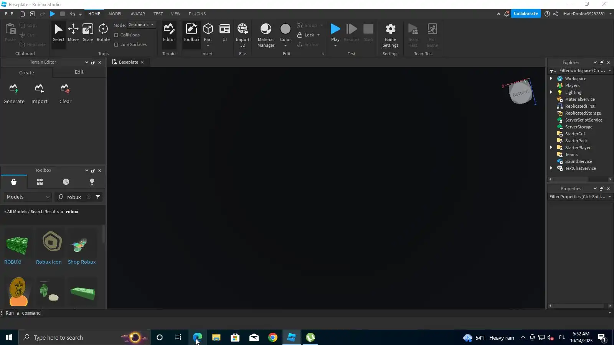Image resolution: width=614 pixels, height=345 pixels.
Task: Click in the Toolbox search field
Action: pyautogui.click(x=74, y=197)
